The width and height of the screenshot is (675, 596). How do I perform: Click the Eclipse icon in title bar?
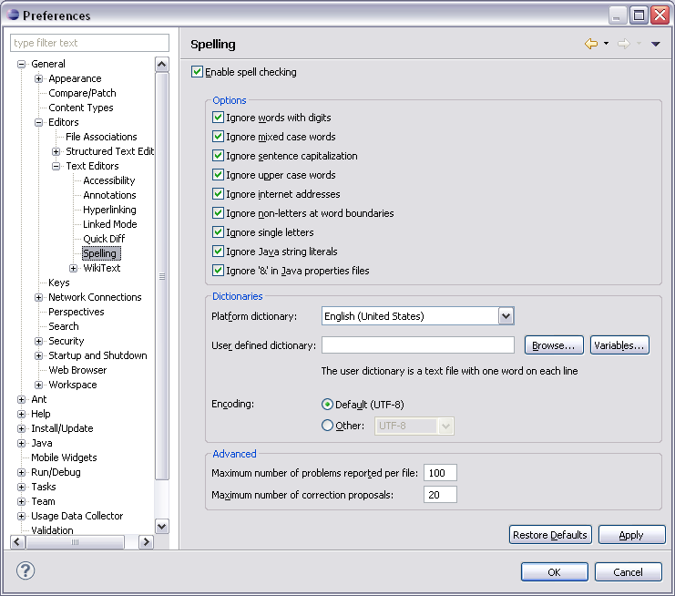click(x=12, y=15)
